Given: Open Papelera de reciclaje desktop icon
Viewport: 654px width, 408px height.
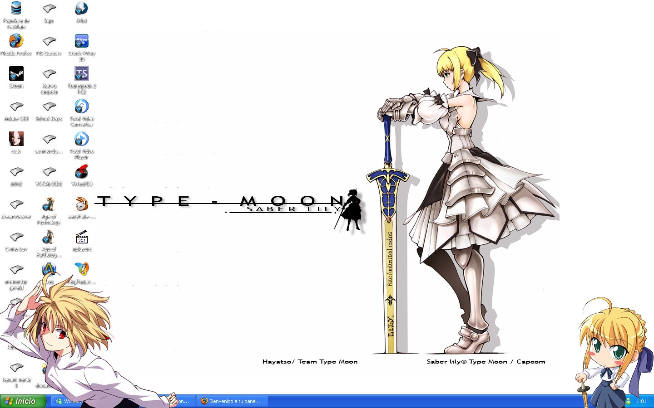Looking at the screenshot, I should click(x=16, y=15).
